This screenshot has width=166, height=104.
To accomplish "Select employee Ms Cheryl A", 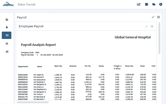I will 39,87.
